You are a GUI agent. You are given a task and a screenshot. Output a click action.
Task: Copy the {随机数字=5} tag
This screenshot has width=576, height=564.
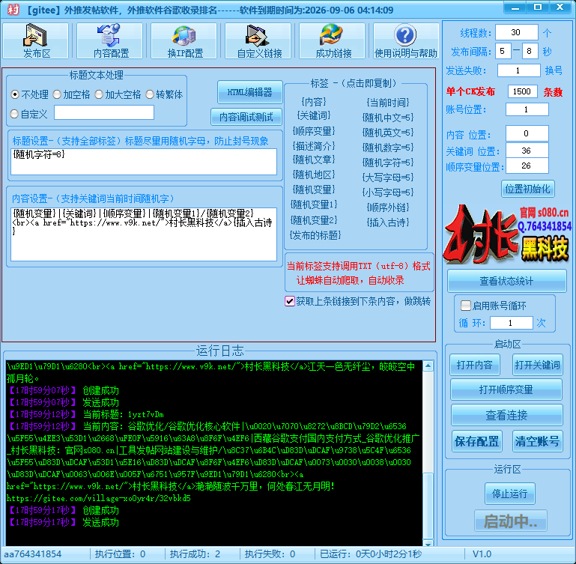click(388, 148)
